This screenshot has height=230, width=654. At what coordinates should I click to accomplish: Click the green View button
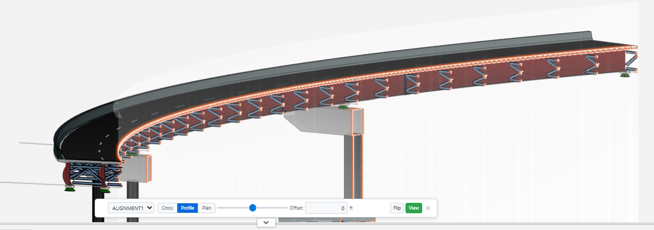tap(413, 208)
